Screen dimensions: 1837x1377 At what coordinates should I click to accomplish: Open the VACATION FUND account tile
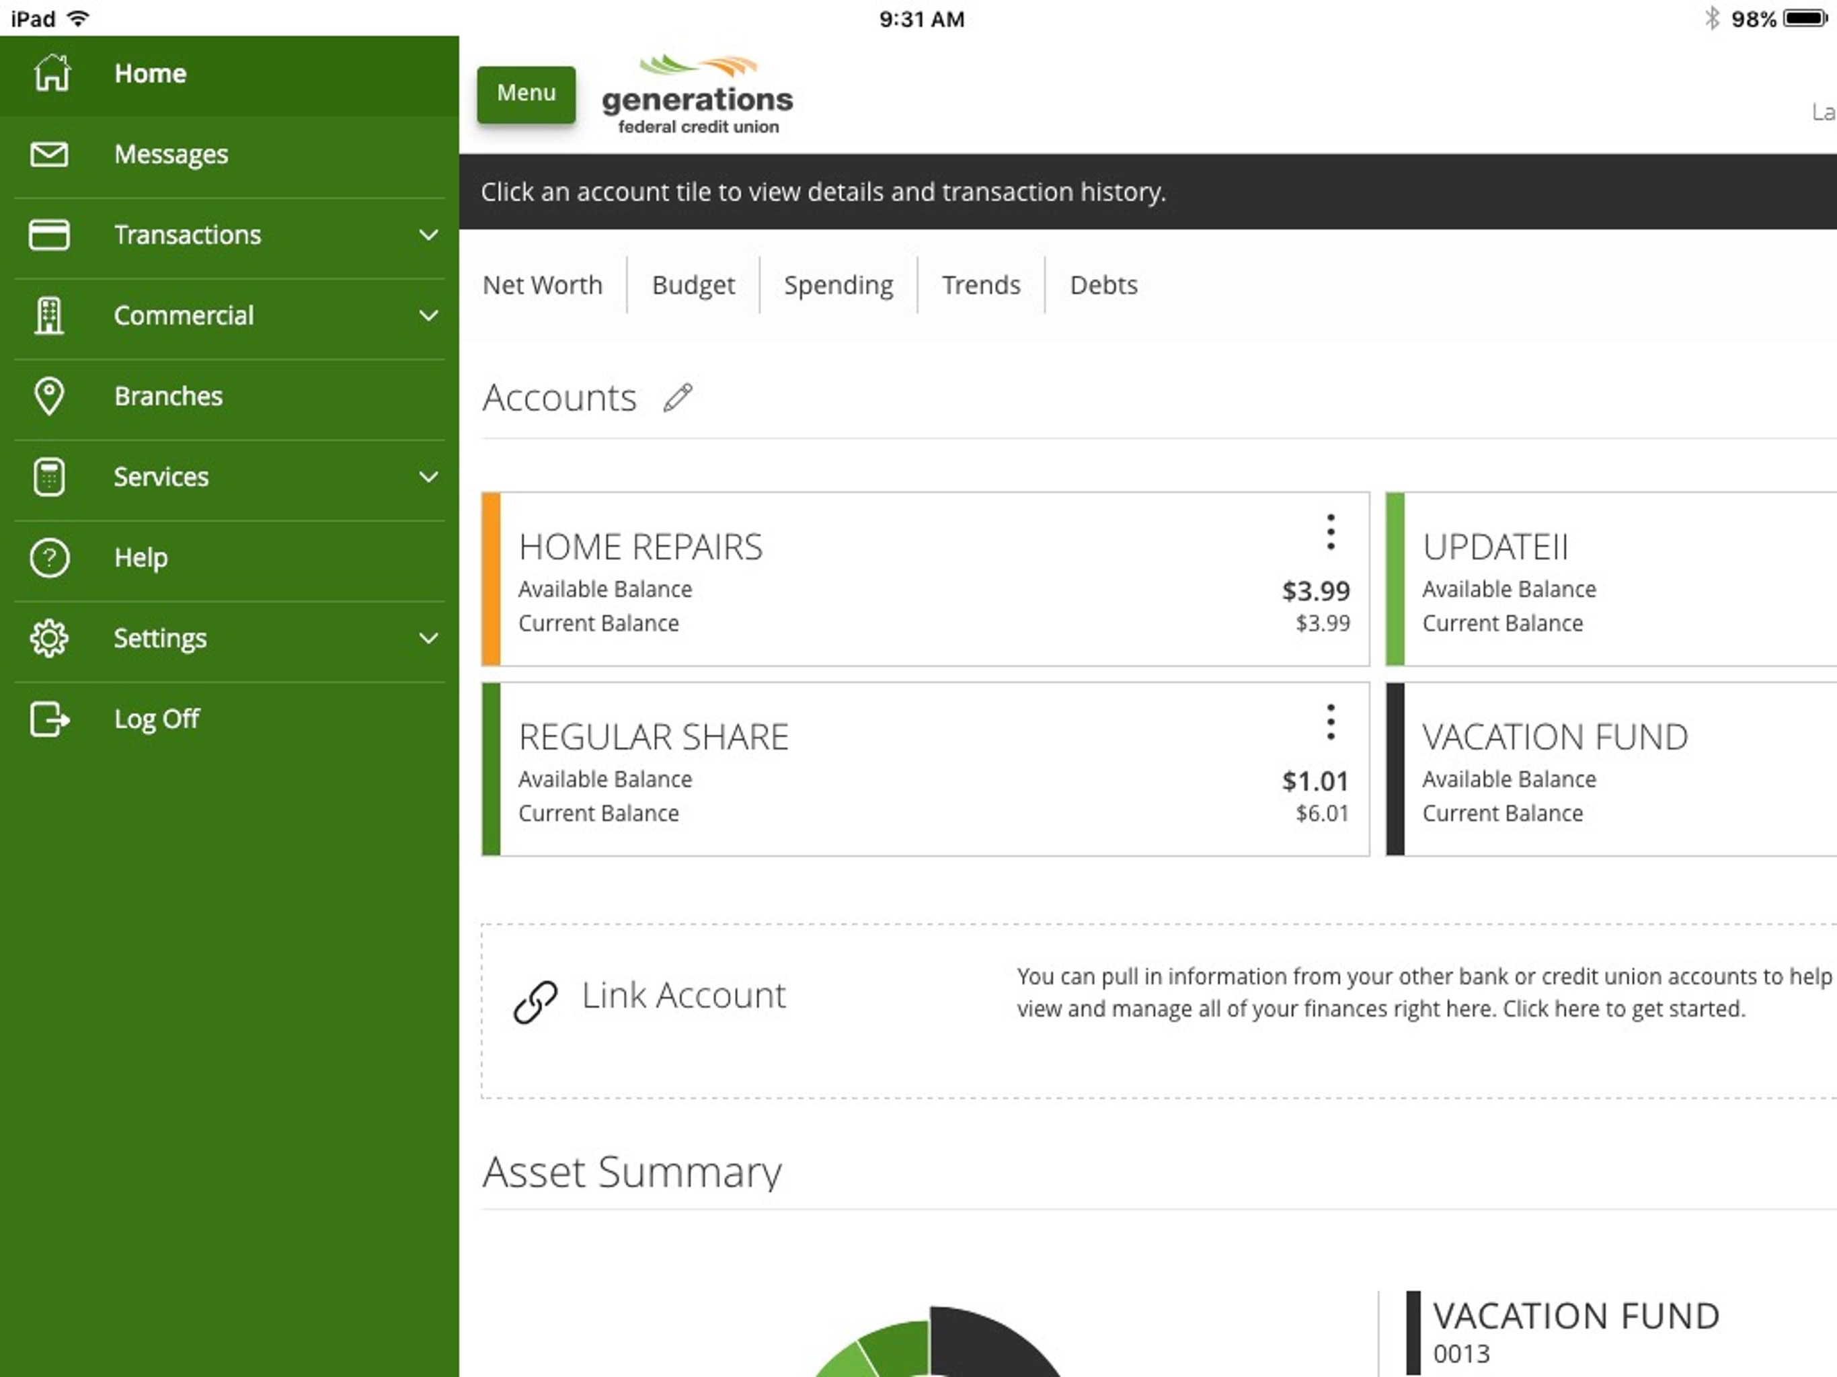tap(1611, 769)
